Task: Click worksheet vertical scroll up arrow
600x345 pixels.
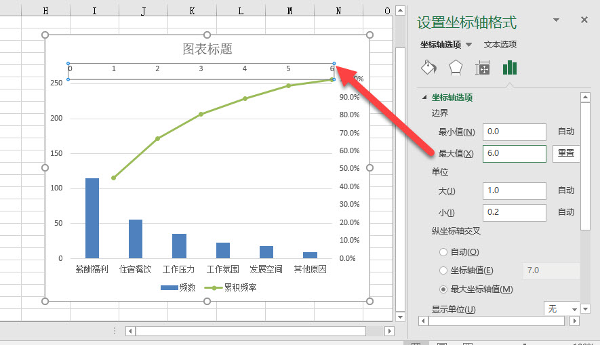Action: click(400, 10)
